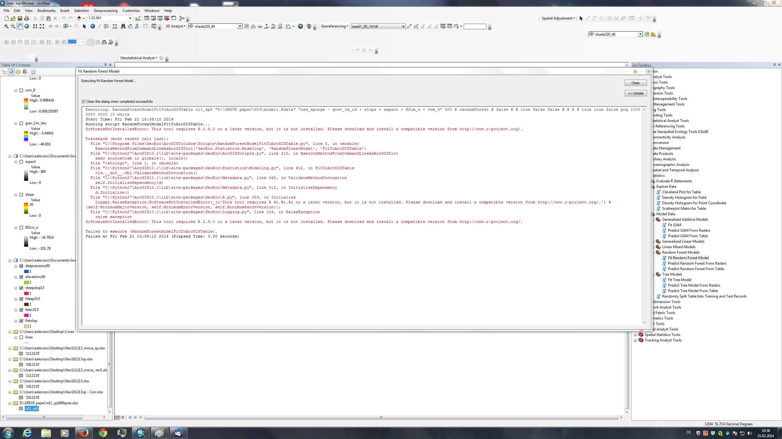
Task: Open the mos61_00_141.tif layer dropdown
Action: coord(403,27)
